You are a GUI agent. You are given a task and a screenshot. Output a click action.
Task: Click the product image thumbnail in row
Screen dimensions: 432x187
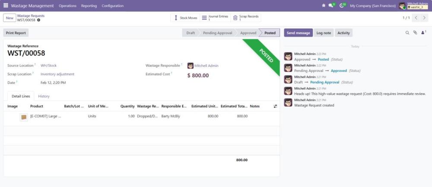tap(24, 116)
